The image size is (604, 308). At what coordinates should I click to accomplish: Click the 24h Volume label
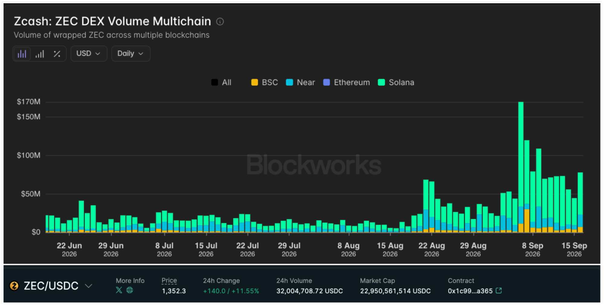point(294,281)
